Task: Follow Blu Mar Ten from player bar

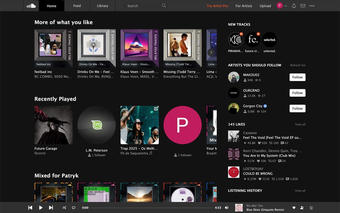Action: tap(302, 208)
